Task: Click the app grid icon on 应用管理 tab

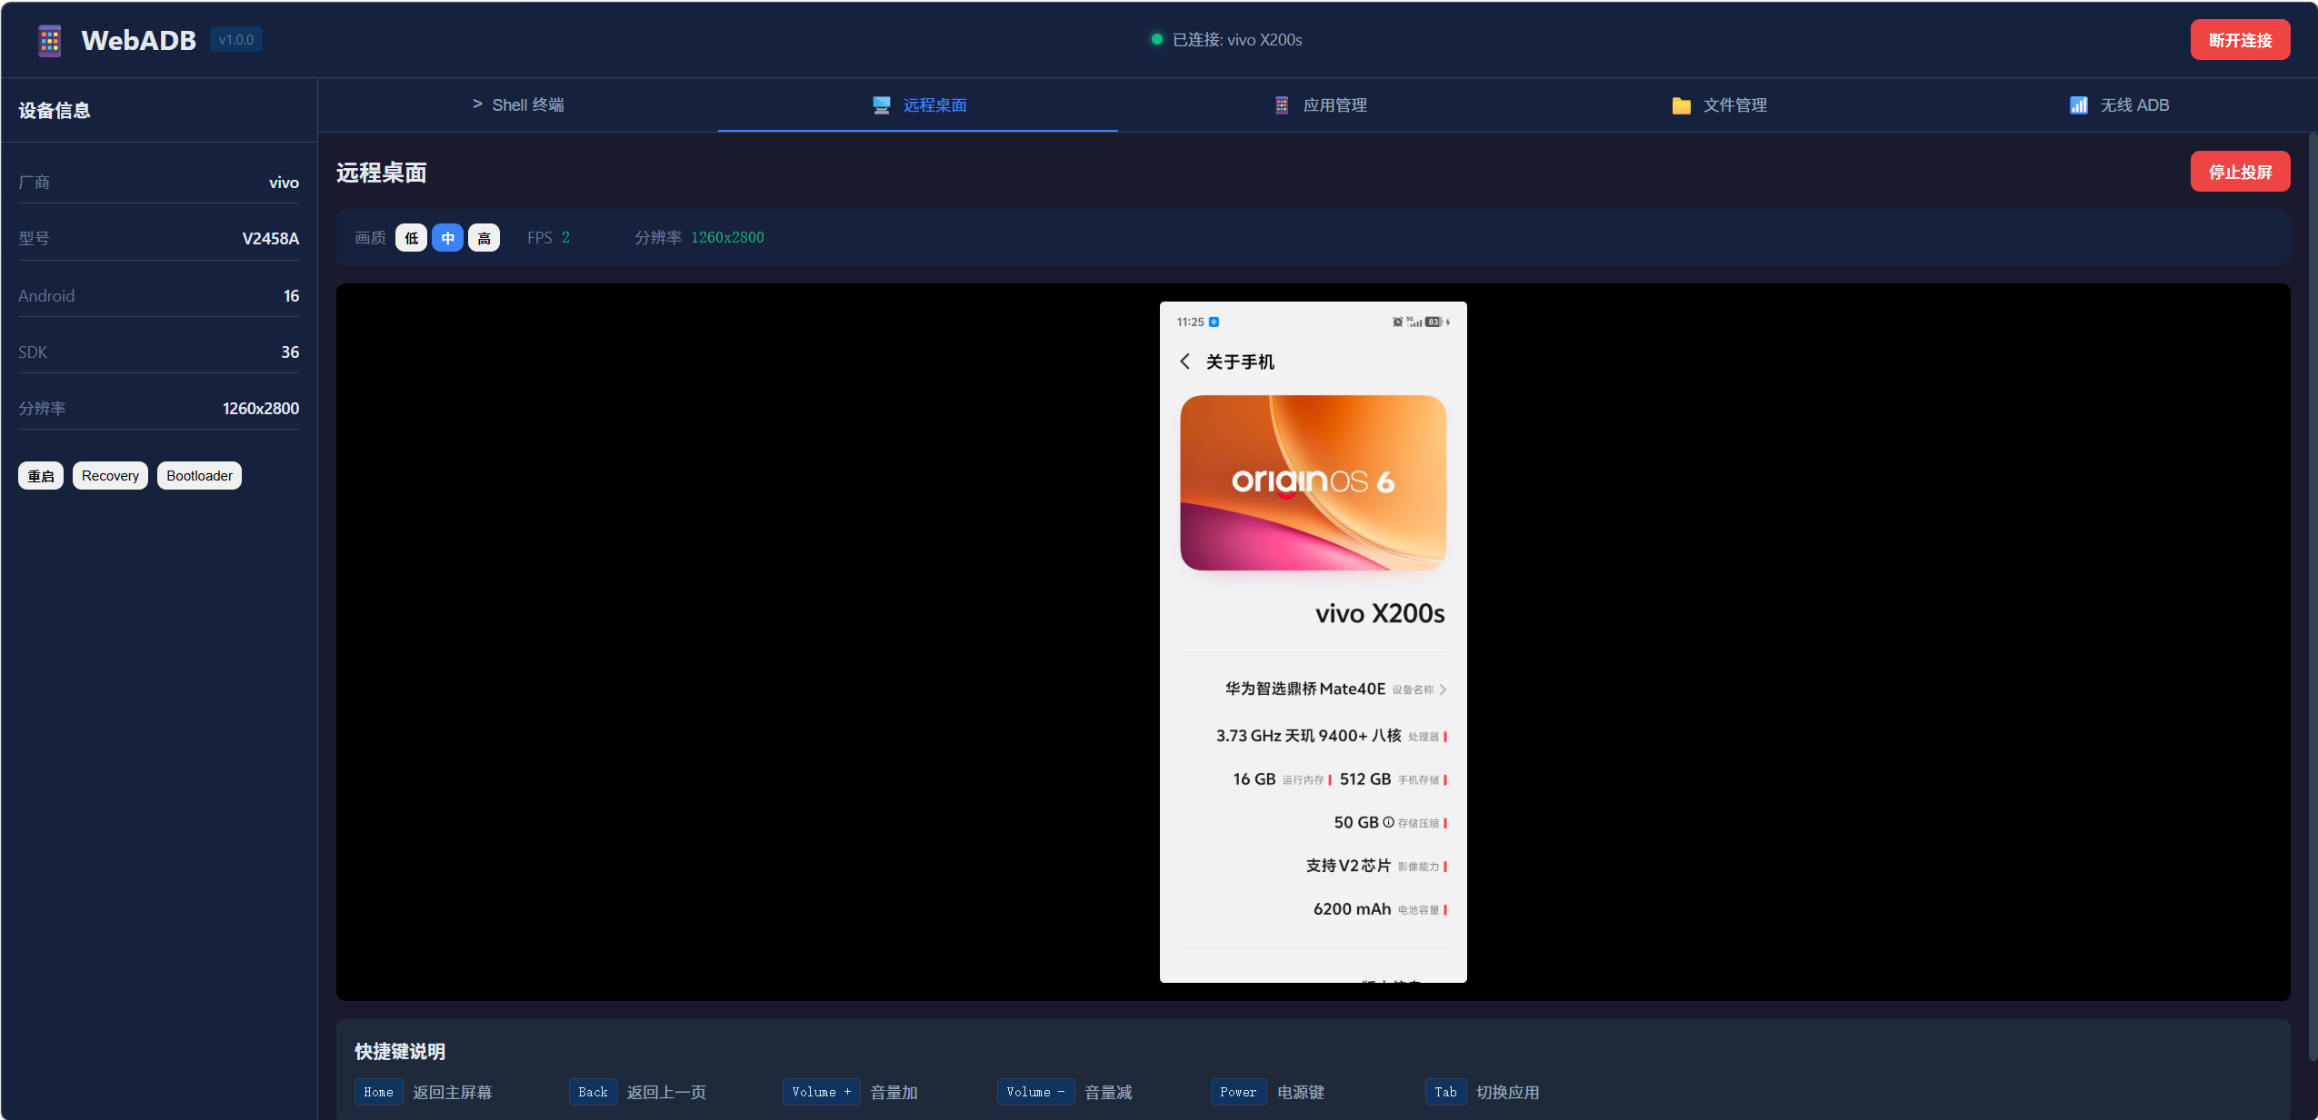Action: coord(1282,105)
